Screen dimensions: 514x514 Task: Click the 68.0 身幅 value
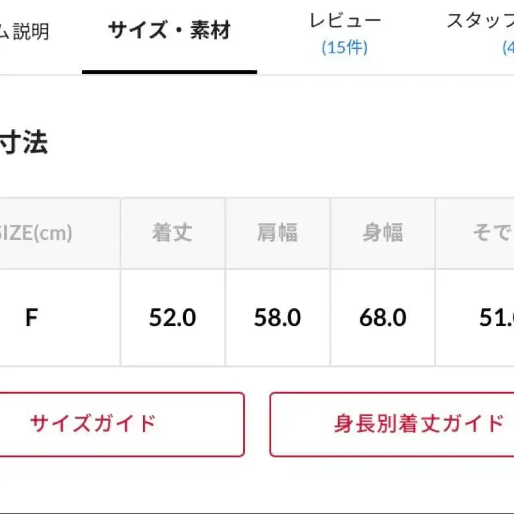click(383, 318)
